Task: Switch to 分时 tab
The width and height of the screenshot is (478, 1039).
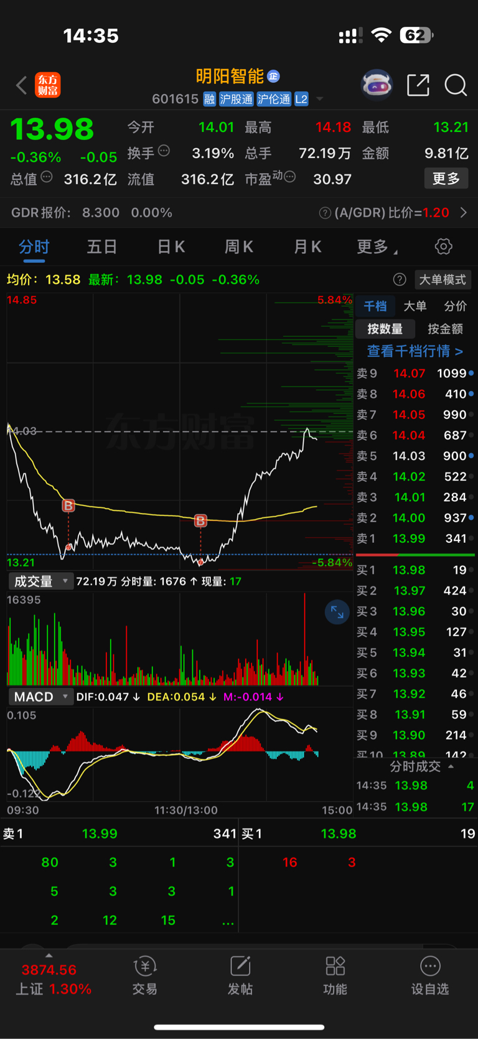Action: pos(34,247)
